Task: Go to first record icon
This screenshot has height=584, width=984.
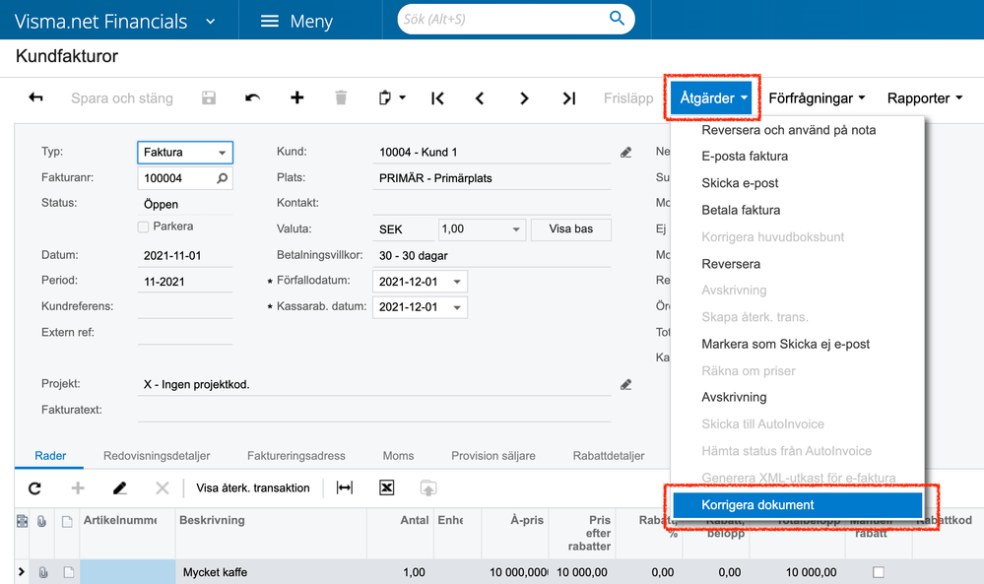Action: (x=437, y=98)
